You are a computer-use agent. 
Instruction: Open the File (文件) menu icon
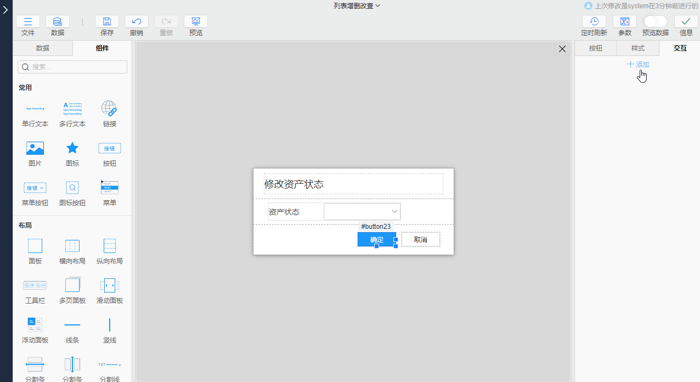pyautogui.click(x=28, y=22)
